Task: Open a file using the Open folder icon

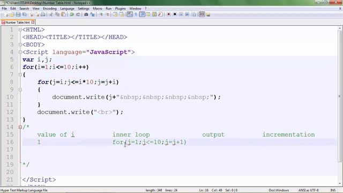Action: click(12, 14)
